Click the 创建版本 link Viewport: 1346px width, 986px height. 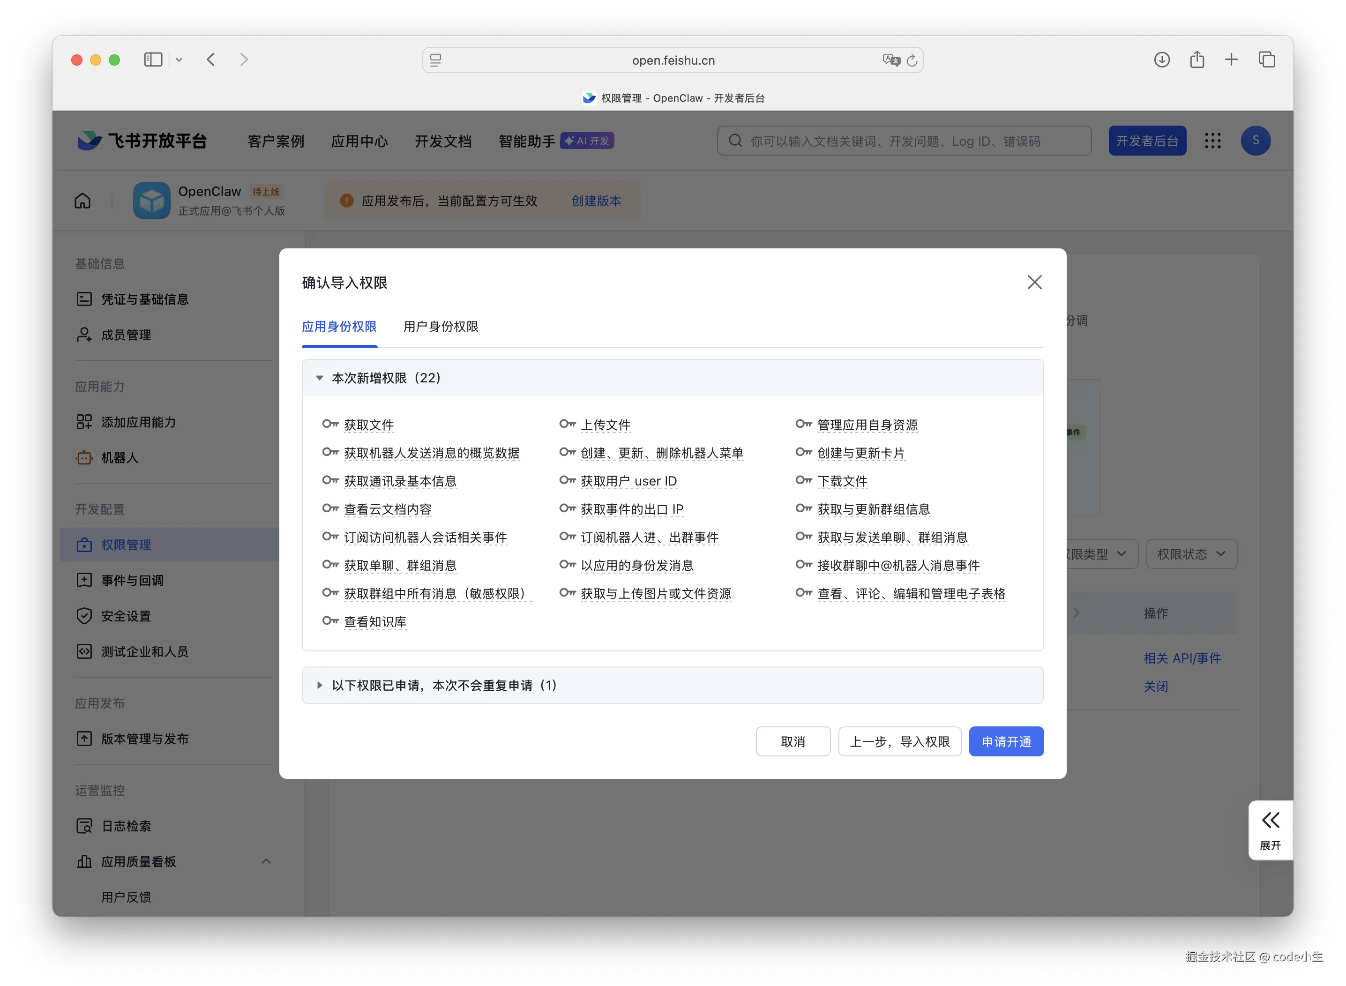click(x=596, y=201)
